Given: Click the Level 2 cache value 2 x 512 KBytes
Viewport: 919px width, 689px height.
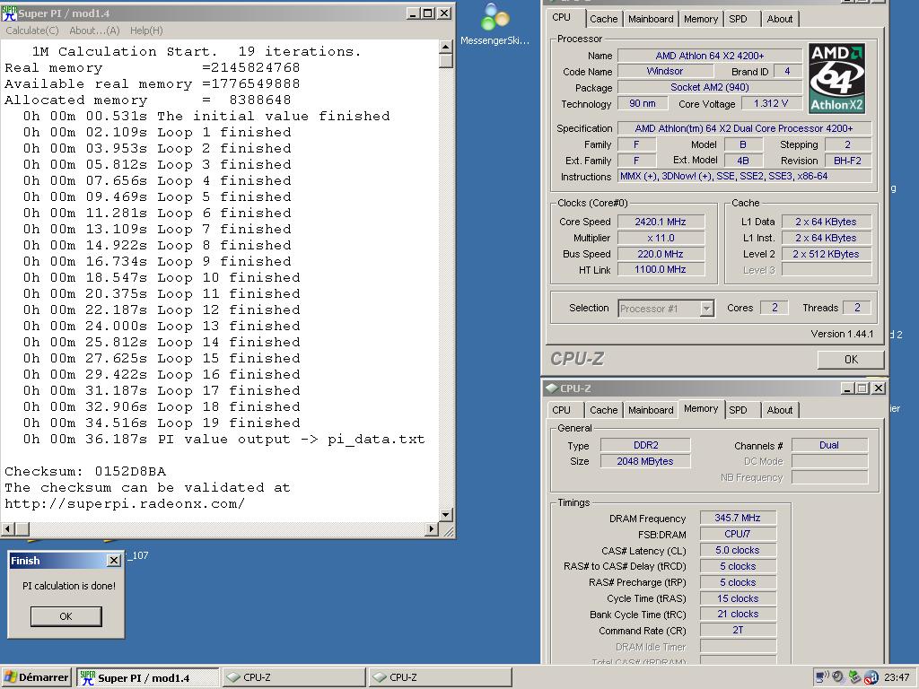Looking at the screenshot, I should point(826,254).
